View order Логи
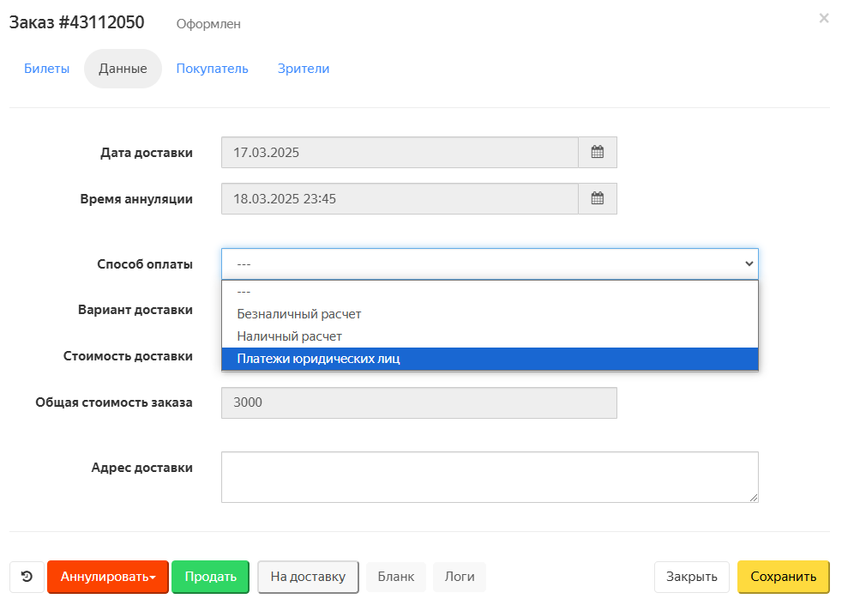The image size is (842, 605). coord(459,577)
